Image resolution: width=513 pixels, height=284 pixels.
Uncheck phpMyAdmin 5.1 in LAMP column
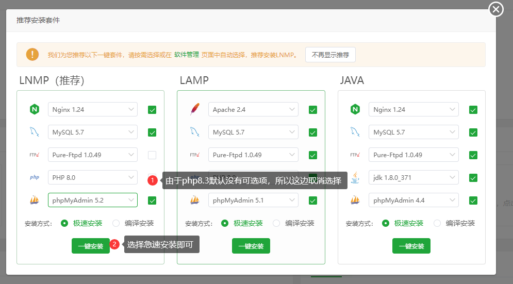(313, 200)
